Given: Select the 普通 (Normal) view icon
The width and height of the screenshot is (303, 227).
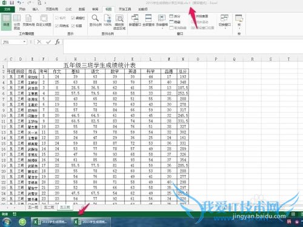Looking at the screenshot, I should pos(6,22).
